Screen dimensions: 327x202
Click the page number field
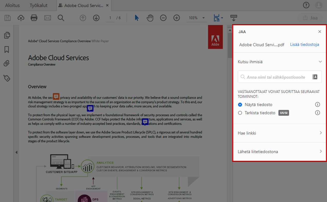110,18
